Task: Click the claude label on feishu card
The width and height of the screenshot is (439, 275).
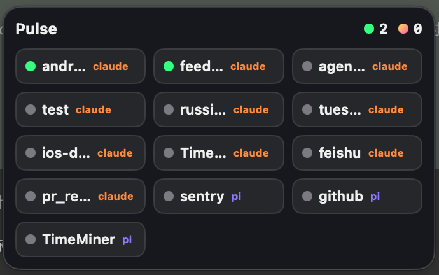Action: point(386,153)
